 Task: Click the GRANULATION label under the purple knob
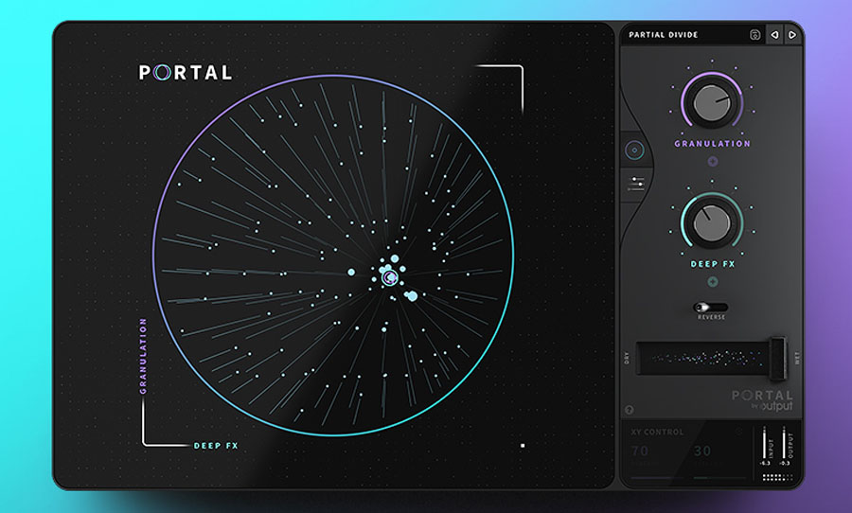coord(712,144)
